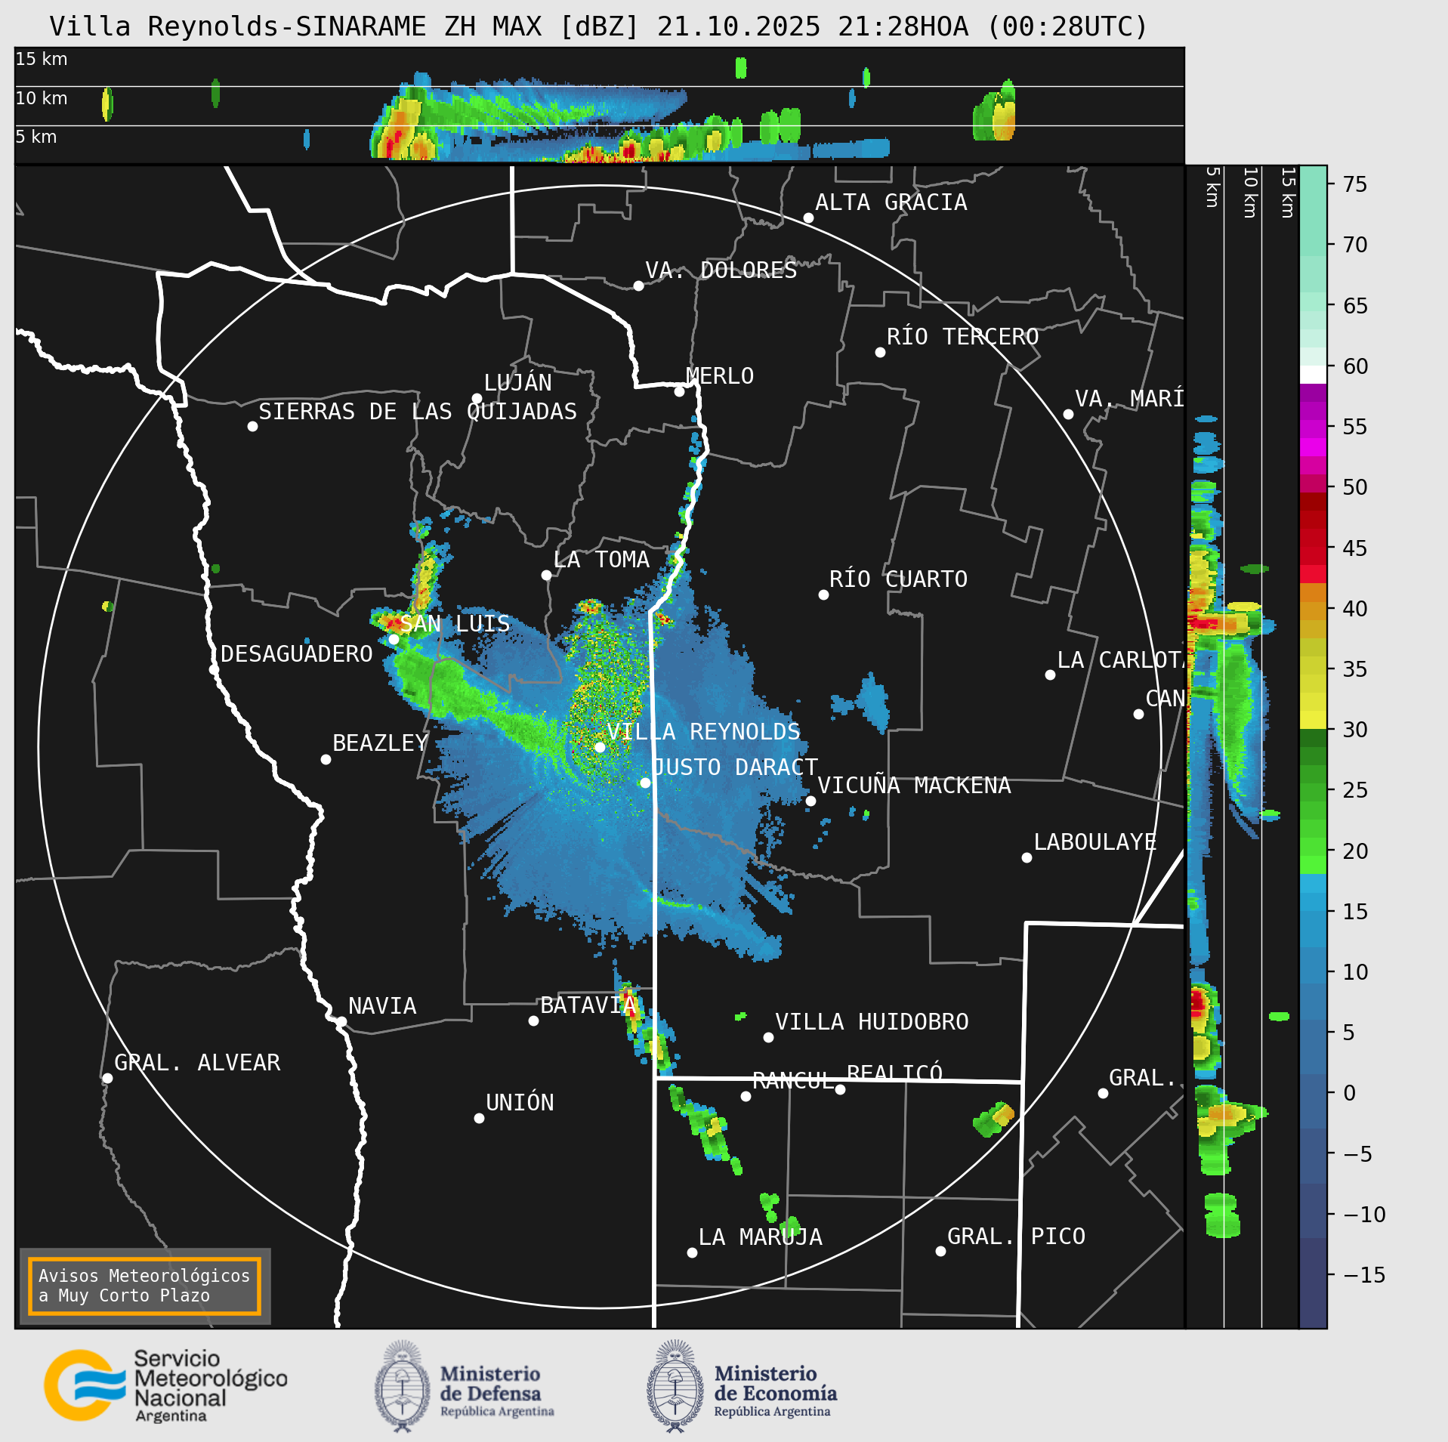The image size is (1448, 1442).
Task: Click the Navia city marker
Action: point(341,1021)
